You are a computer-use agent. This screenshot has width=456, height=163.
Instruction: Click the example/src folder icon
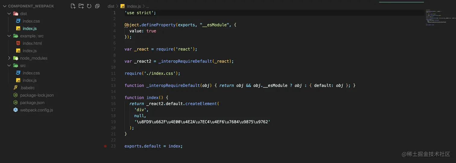(16, 36)
